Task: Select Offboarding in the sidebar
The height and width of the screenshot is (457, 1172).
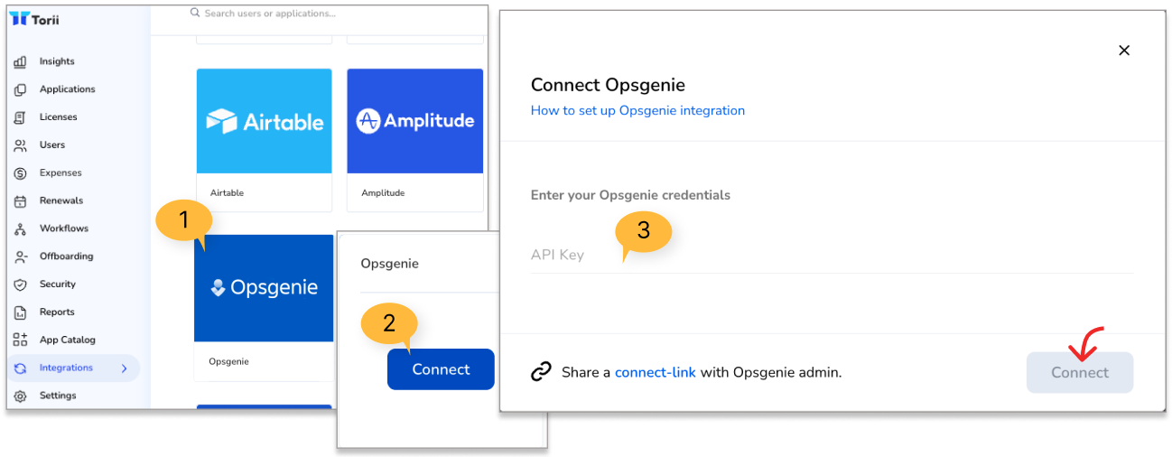Action: [x=66, y=256]
